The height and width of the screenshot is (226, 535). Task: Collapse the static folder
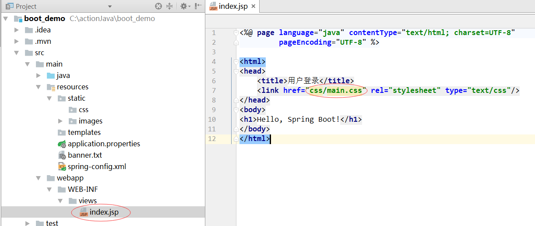pyautogui.click(x=49, y=98)
